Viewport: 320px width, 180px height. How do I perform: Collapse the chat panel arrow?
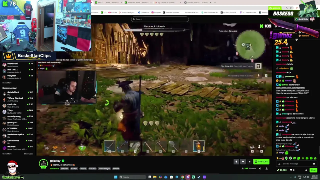point(276,26)
